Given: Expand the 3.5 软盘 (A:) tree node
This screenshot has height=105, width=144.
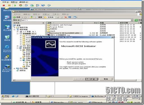Looking at the screenshot, I should tap(17, 32).
